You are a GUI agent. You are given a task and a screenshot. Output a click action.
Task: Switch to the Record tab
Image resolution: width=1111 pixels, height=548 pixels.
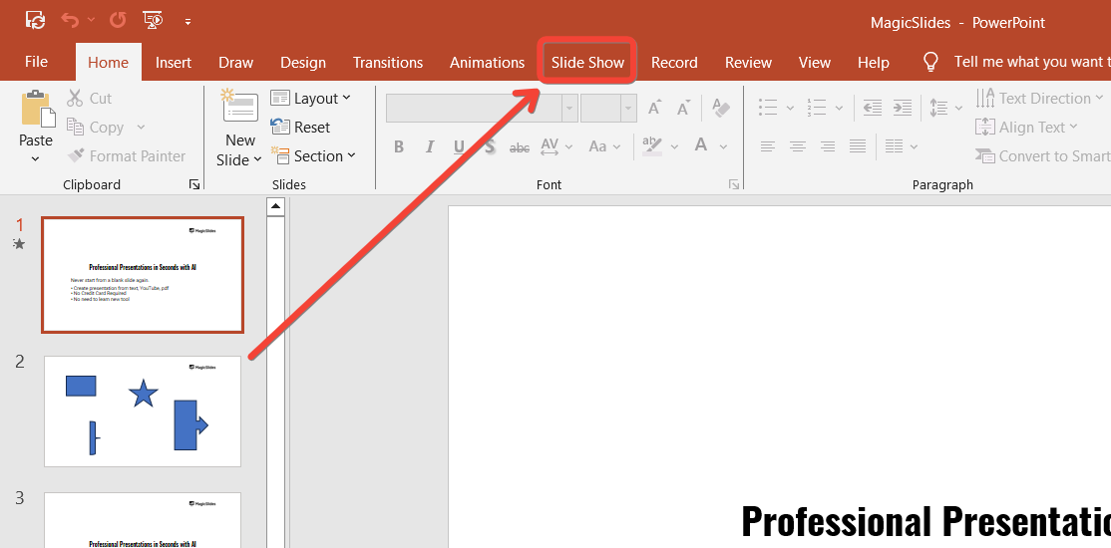click(x=674, y=63)
